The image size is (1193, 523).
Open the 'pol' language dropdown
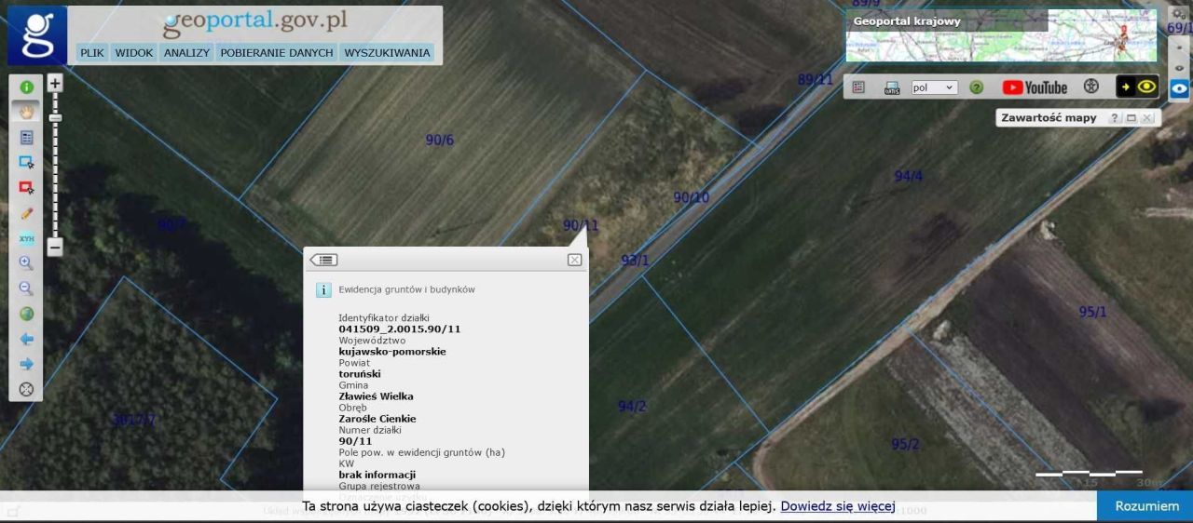934,87
